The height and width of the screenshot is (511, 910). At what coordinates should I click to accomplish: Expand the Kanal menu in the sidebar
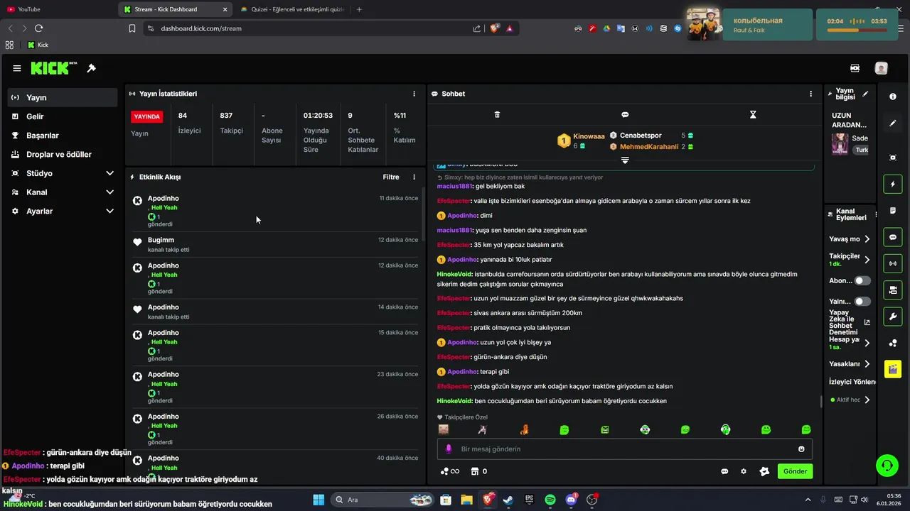(109, 192)
